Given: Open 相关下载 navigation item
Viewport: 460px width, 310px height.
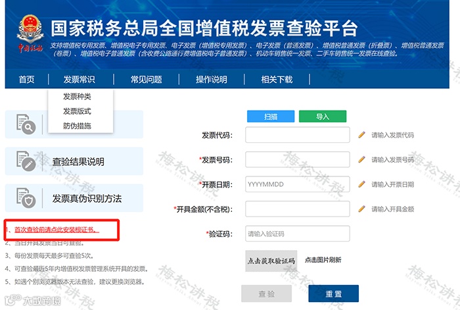Looking at the screenshot, I should 277,80.
